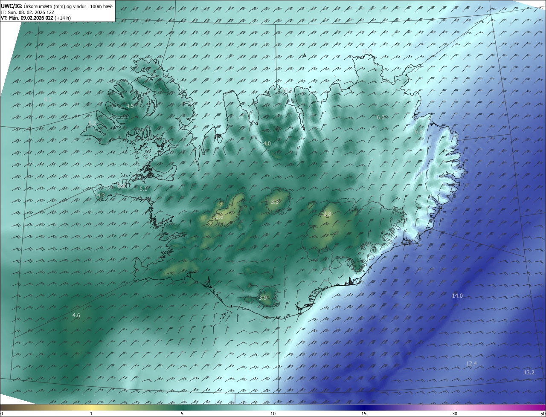The height and width of the screenshot is (417, 546).
Task: Click the 4.0 value in north Iceland
Action: pyautogui.click(x=267, y=144)
